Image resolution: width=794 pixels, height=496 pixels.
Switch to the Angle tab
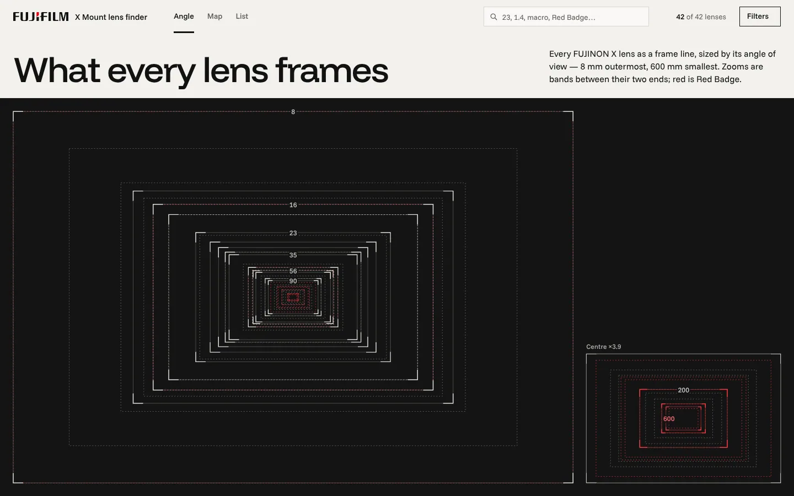(184, 17)
